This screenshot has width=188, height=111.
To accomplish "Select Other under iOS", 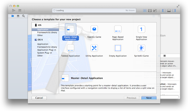I will (40, 35).
